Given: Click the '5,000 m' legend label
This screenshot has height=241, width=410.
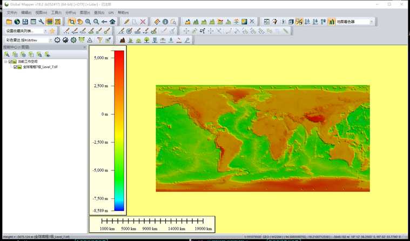Looking at the screenshot, I should click(x=101, y=58).
